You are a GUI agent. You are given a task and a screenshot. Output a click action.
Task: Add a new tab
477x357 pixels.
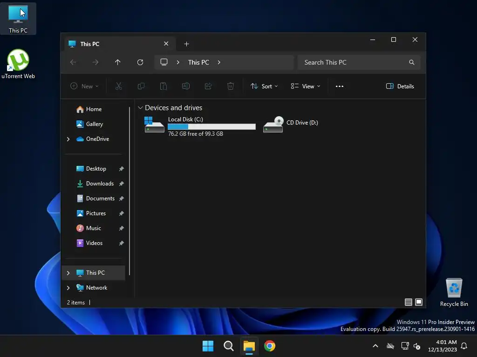[186, 44]
